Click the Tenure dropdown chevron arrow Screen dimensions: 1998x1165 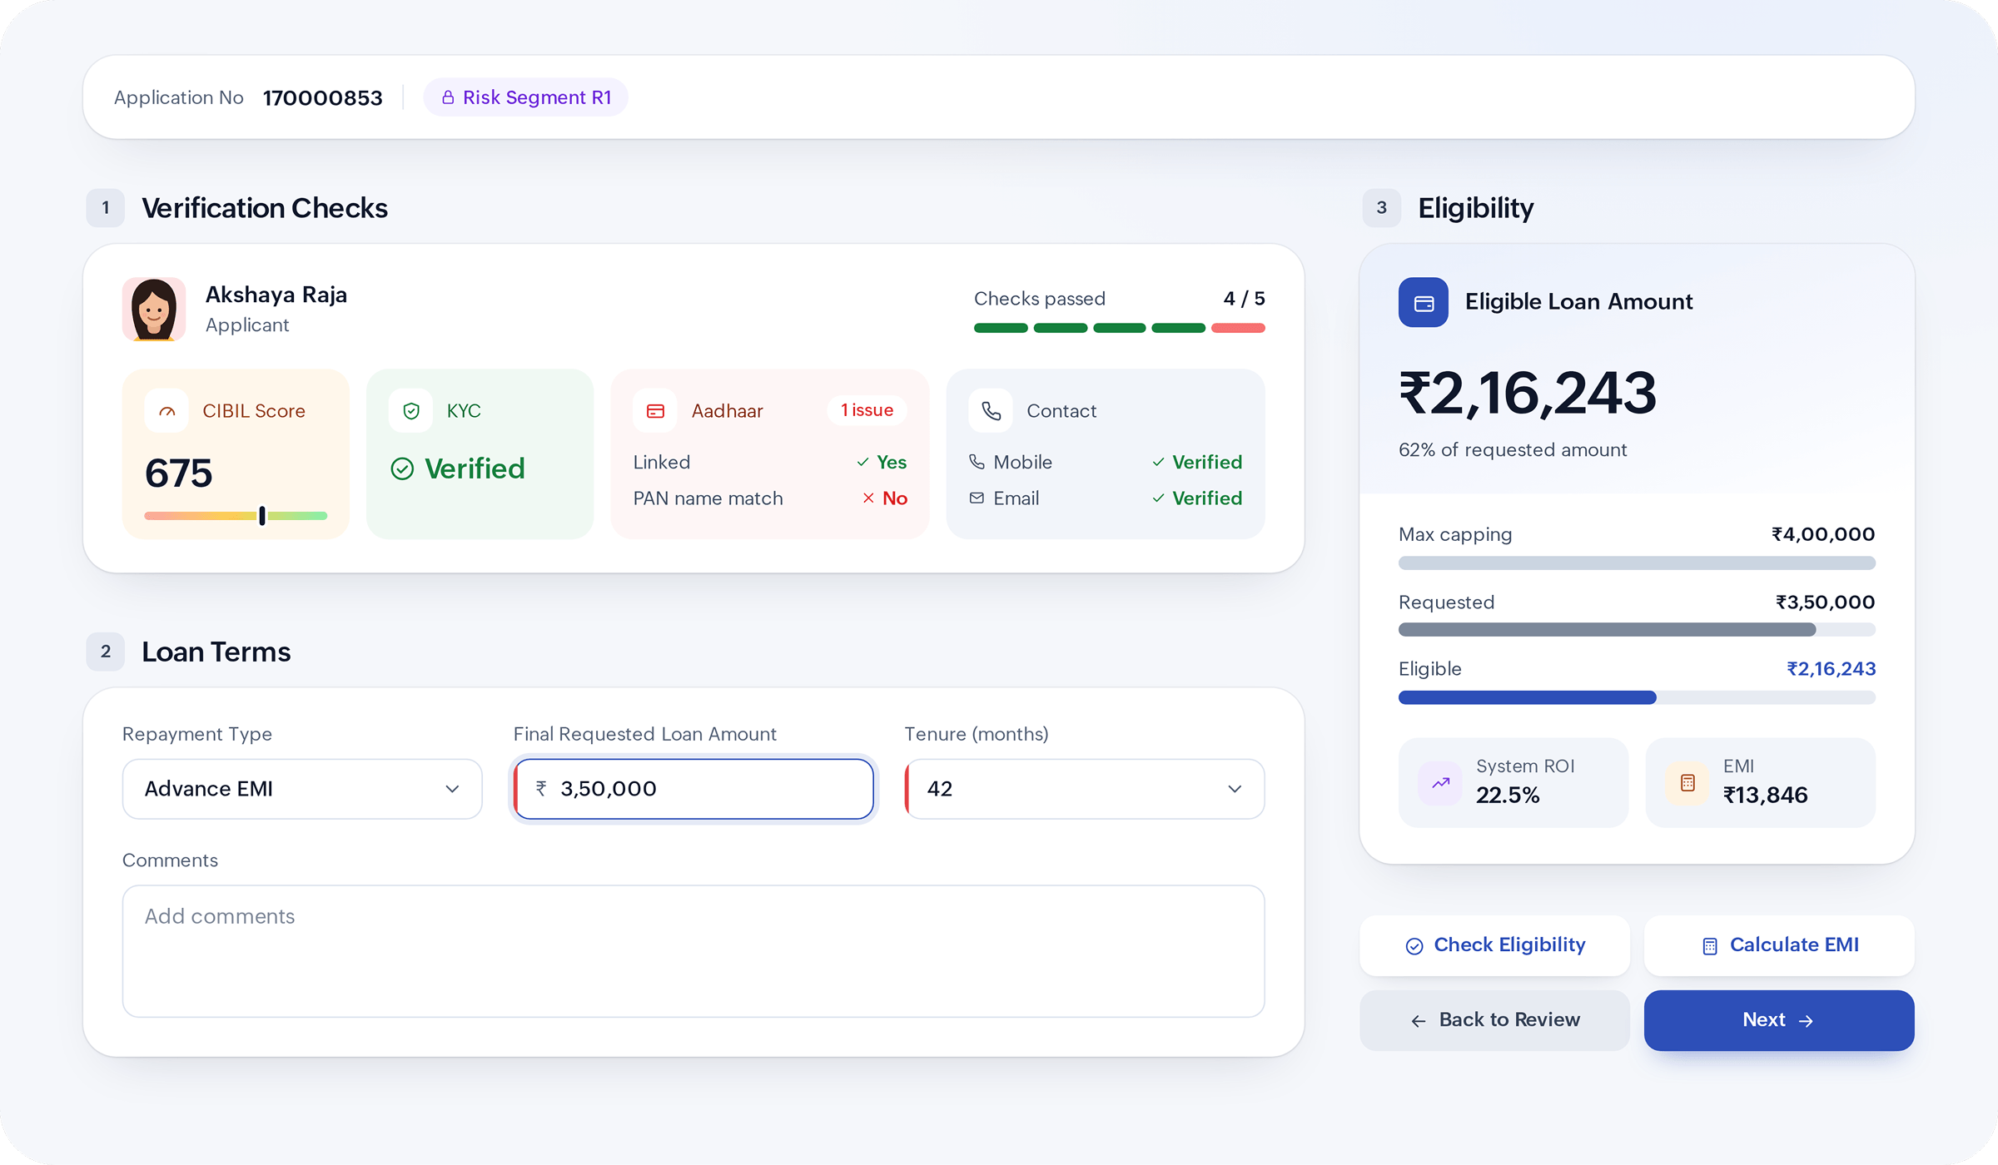click(1235, 789)
